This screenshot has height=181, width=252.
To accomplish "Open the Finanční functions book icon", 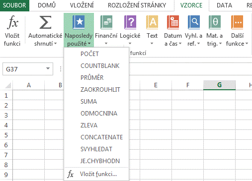I will tap(106, 22).
